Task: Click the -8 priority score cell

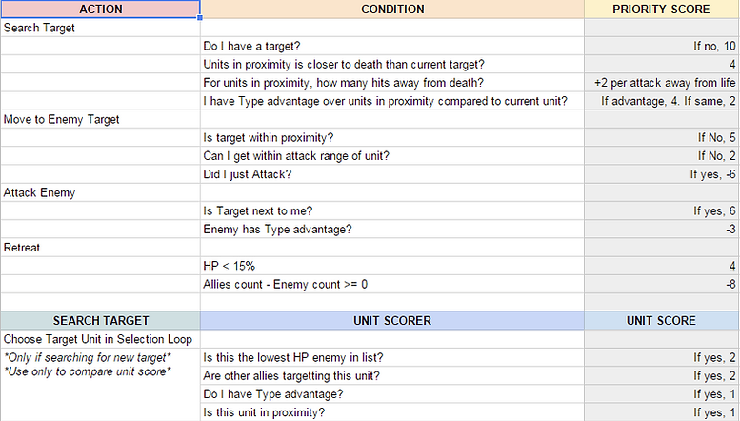Action: pyautogui.click(x=662, y=285)
